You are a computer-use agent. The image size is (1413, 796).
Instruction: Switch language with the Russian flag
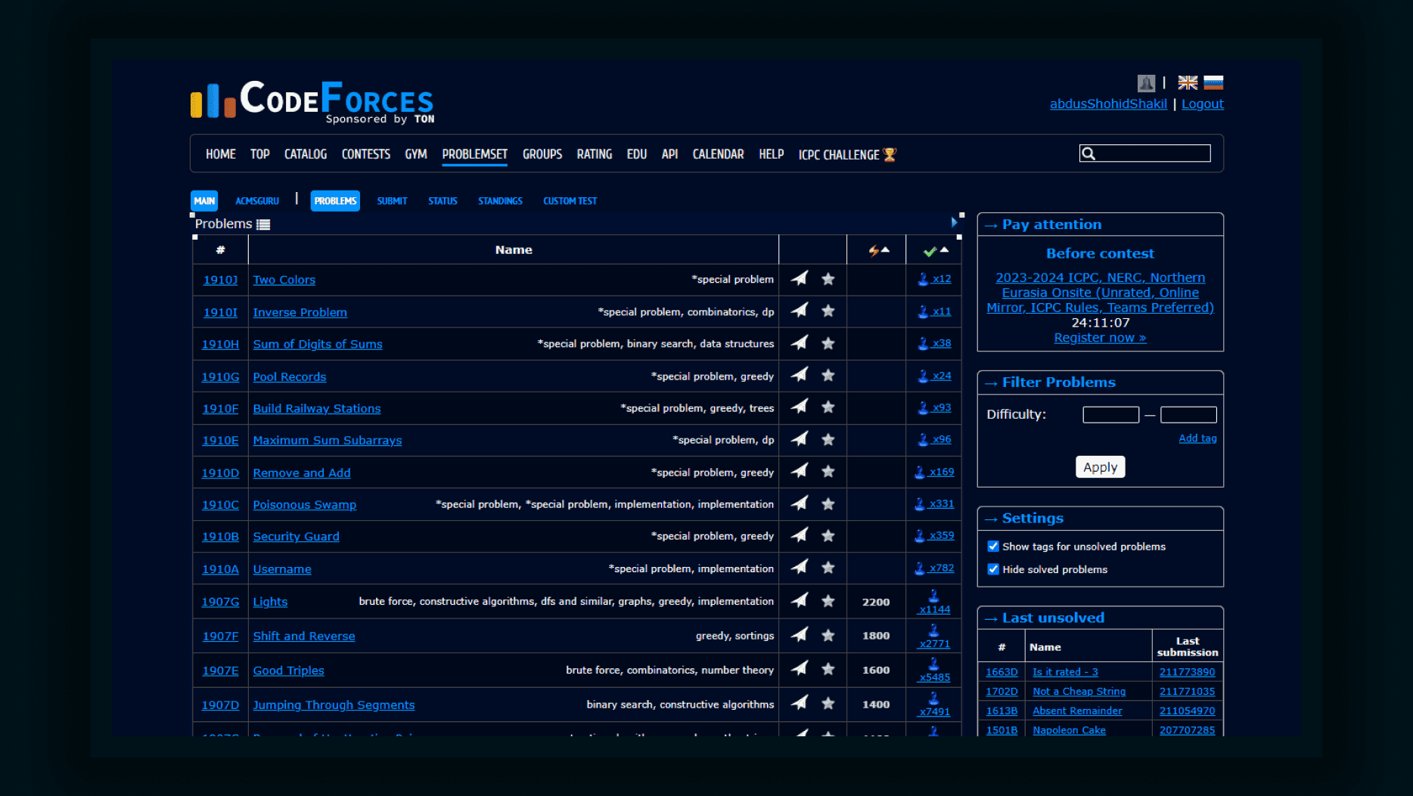coord(1213,83)
